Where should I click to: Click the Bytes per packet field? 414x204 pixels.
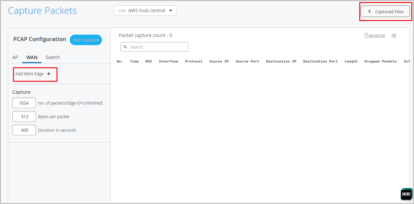point(24,116)
